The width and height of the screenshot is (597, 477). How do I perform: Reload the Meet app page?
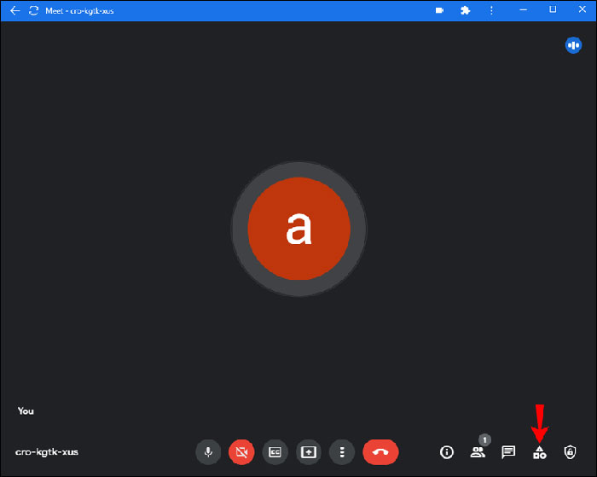(33, 10)
